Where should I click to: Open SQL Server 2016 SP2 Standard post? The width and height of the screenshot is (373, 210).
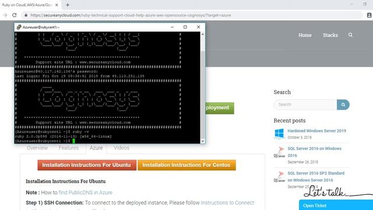pos(316,176)
